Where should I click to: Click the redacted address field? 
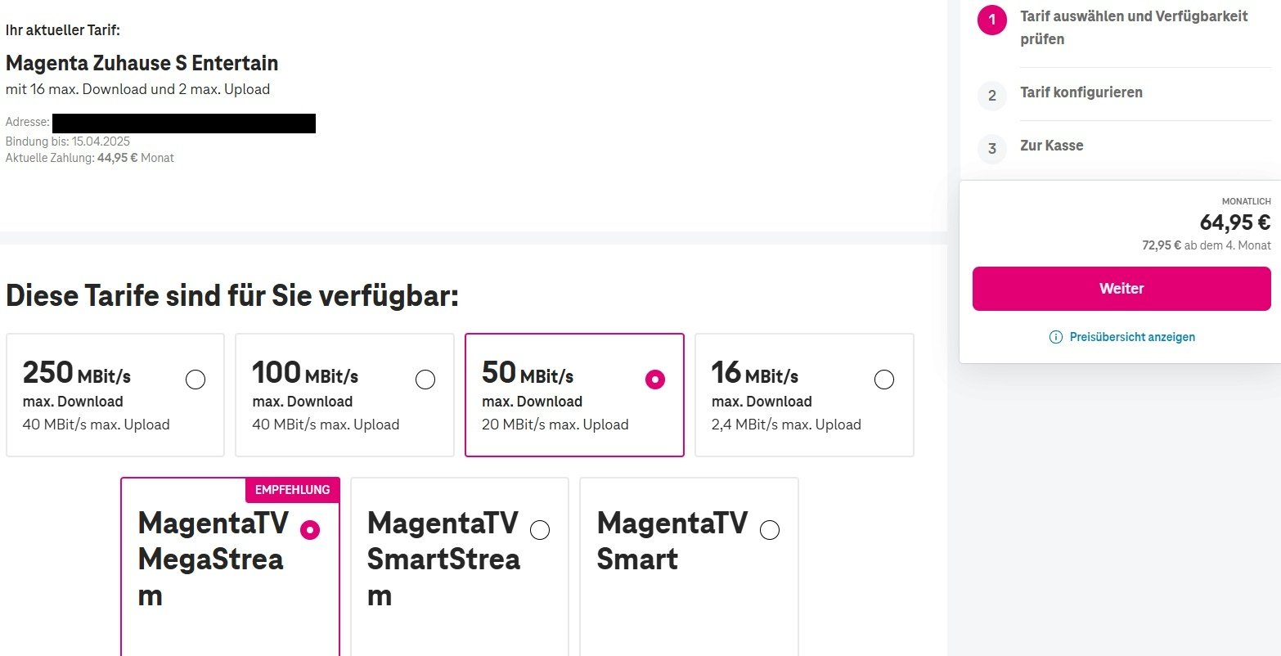[184, 124]
